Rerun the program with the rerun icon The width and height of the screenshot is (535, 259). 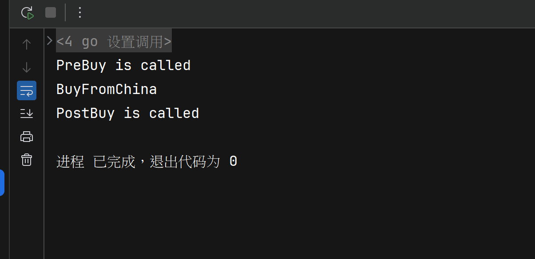(28, 13)
